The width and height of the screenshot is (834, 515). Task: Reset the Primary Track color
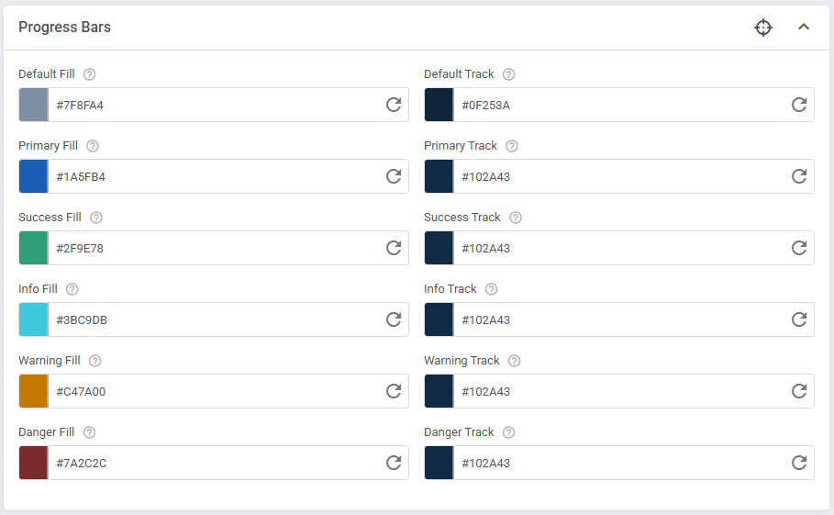[799, 176]
